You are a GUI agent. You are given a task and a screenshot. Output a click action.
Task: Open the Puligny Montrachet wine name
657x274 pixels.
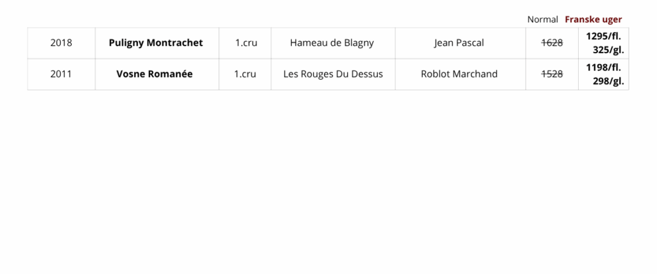[x=156, y=43]
